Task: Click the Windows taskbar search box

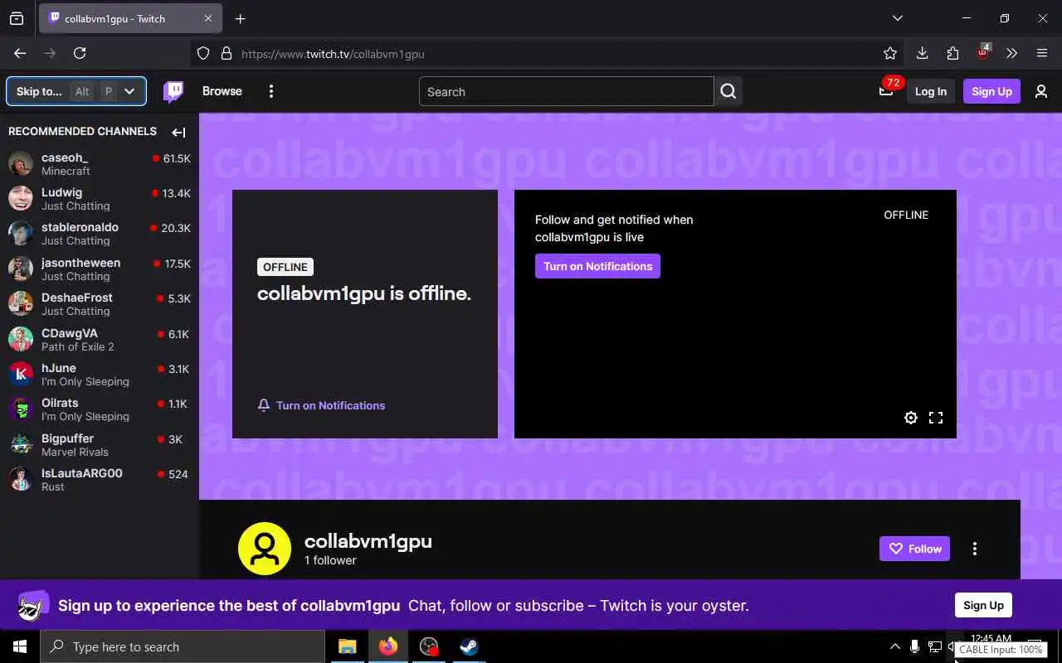Action: tap(183, 646)
